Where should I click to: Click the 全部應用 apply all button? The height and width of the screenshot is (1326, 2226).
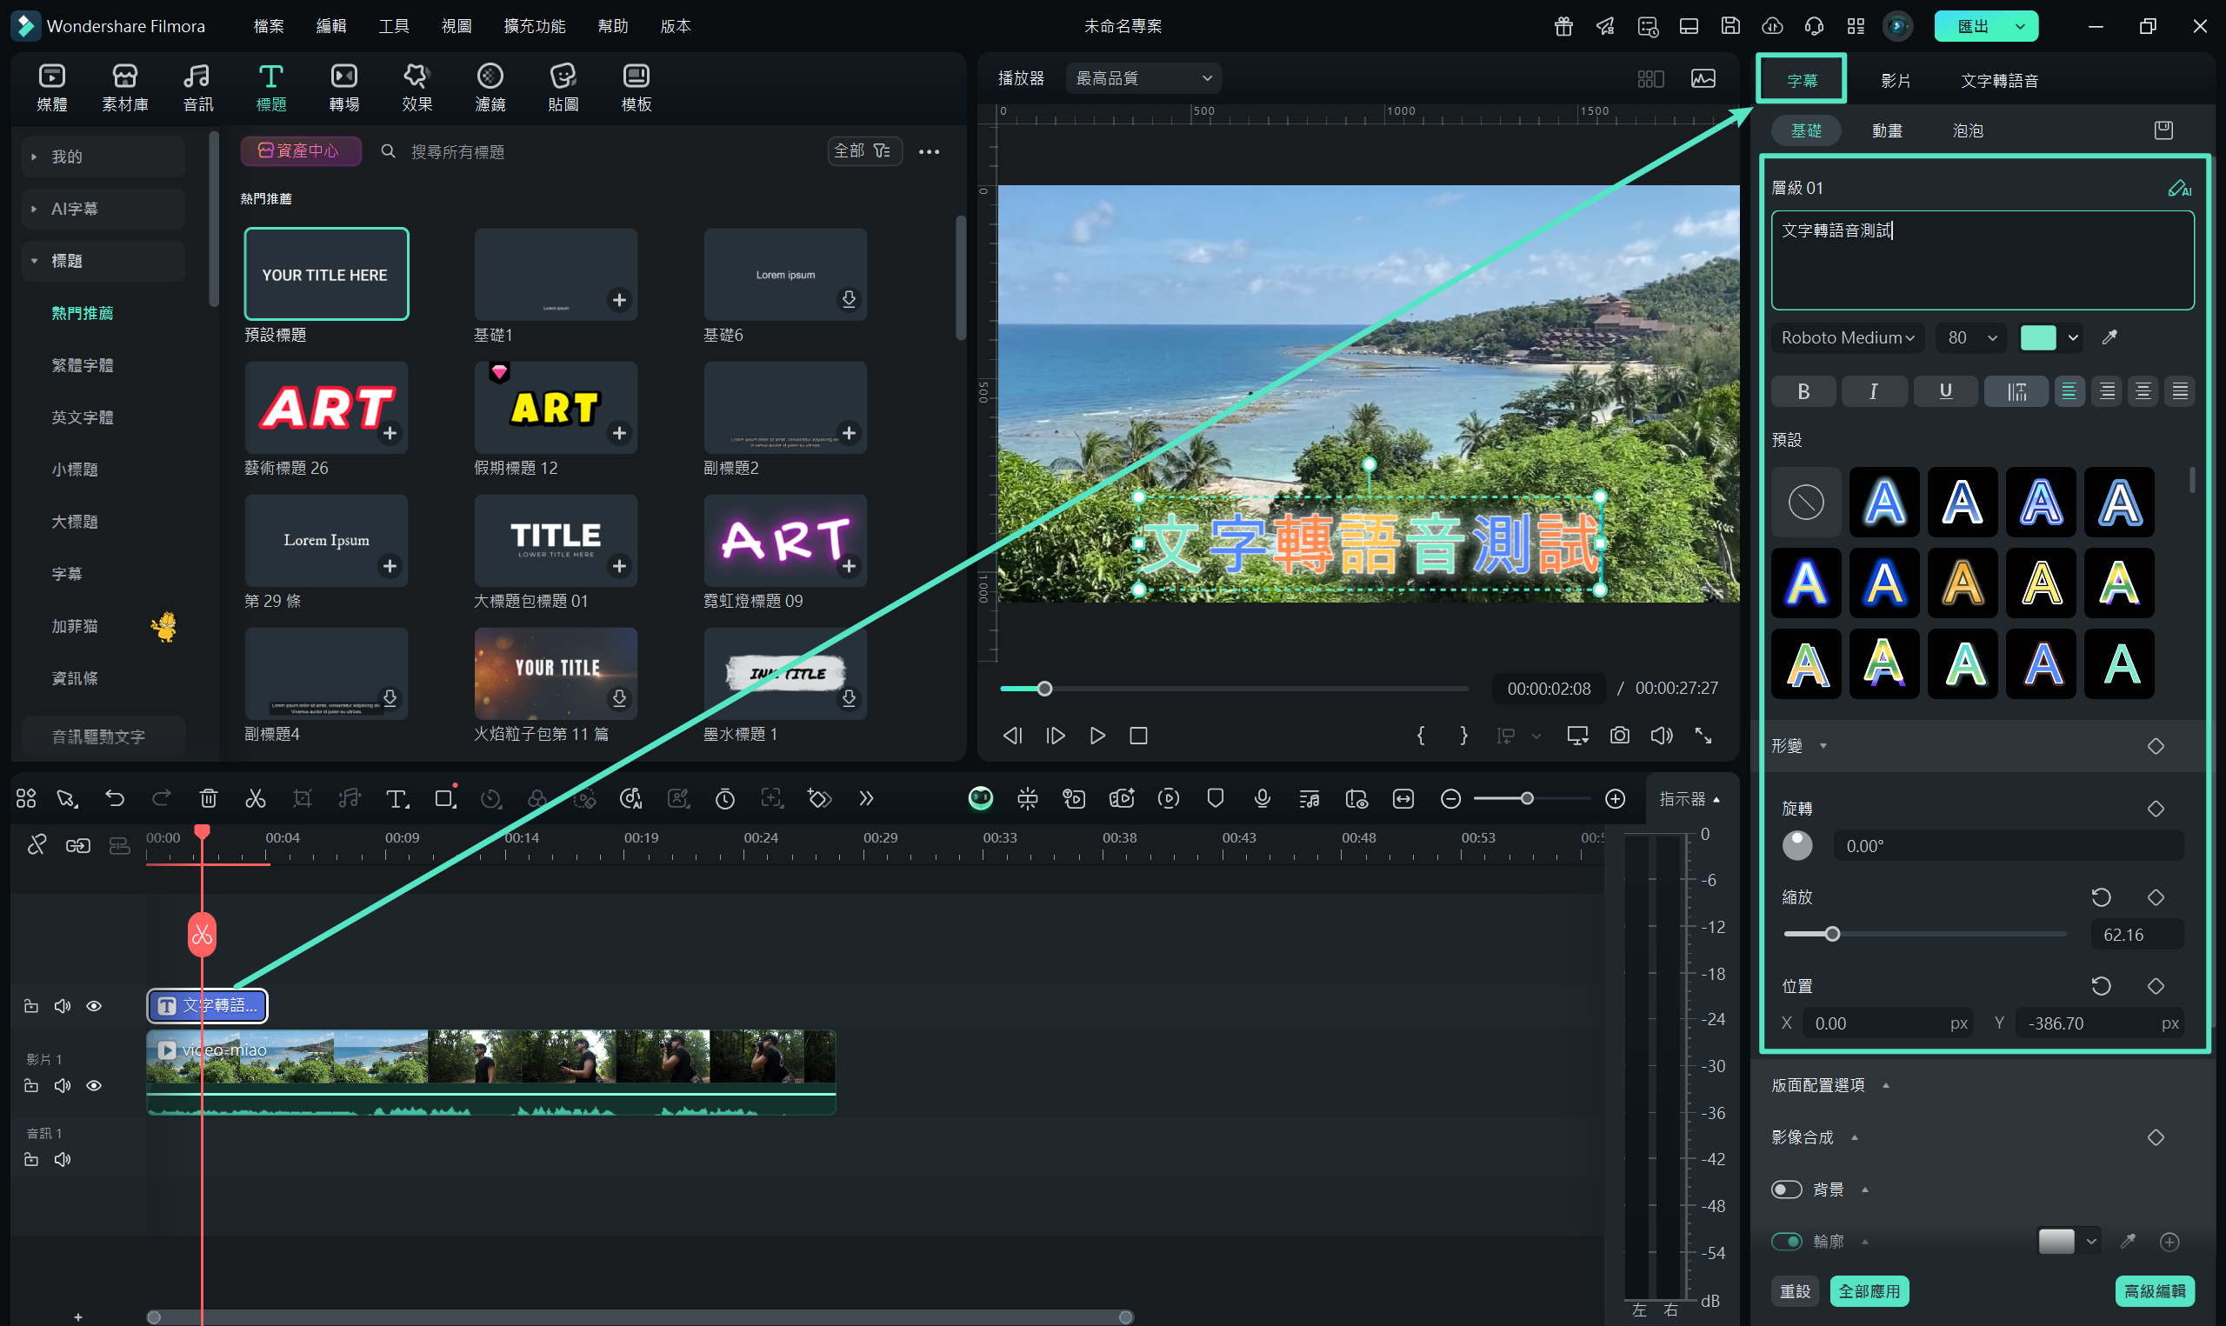[1869, 1291]
